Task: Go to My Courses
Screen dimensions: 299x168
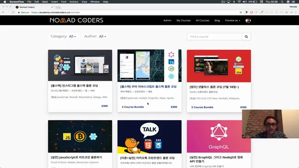Action: pyautogui.click(x=183, y=20)
